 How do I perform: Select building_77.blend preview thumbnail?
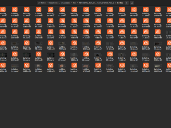click(15, 43)
